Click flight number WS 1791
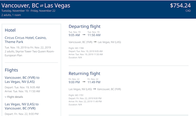 pyautogui.click(x=76, y=95)
